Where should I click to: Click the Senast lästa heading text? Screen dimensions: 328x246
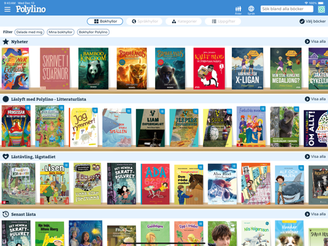pyautogui.click(x=23, y=214)
